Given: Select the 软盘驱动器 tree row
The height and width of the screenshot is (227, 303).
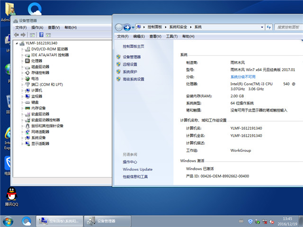Looking at the screenshot, I should (x=40, y=114).
